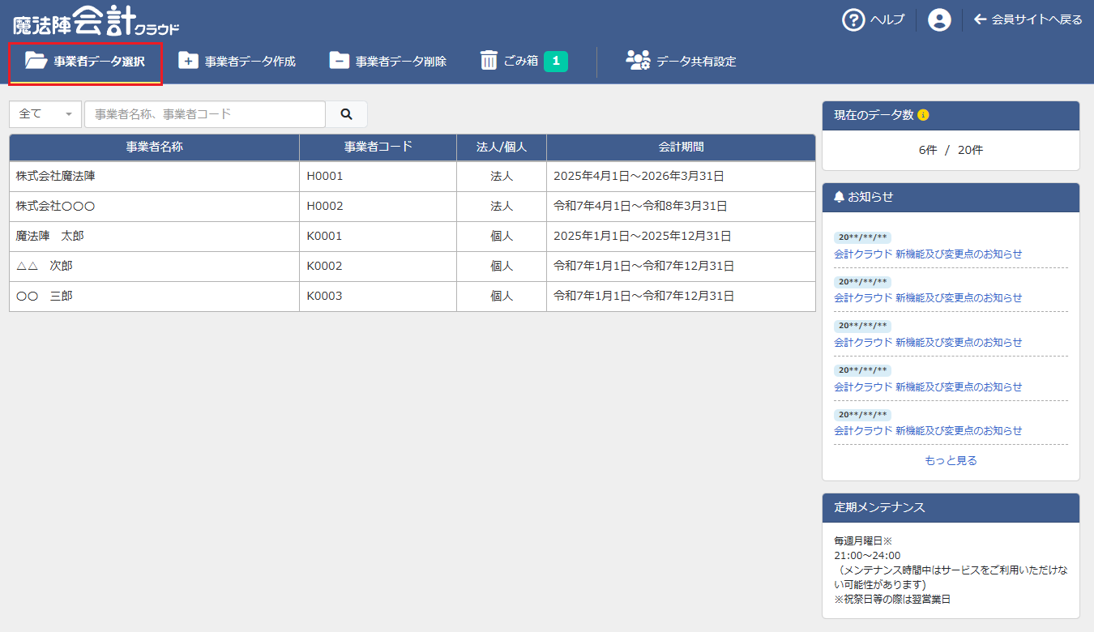The width and height of the screenshot is (1094, 632).
Task: Click the データ共有設定 users icon
Action: point(638,61)
